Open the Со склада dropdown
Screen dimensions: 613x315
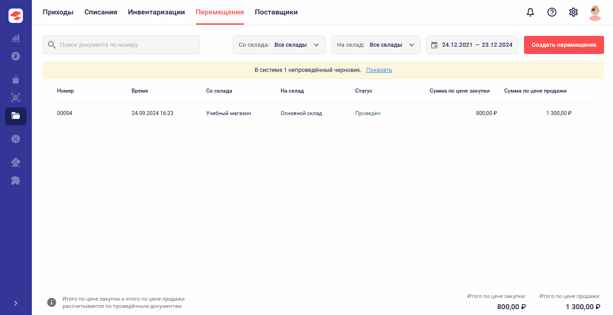[x=279, y=45]
